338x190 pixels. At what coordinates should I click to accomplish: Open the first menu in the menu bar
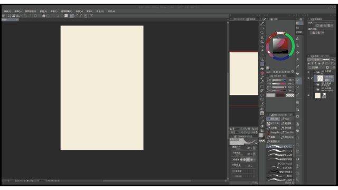coord(7,11)
